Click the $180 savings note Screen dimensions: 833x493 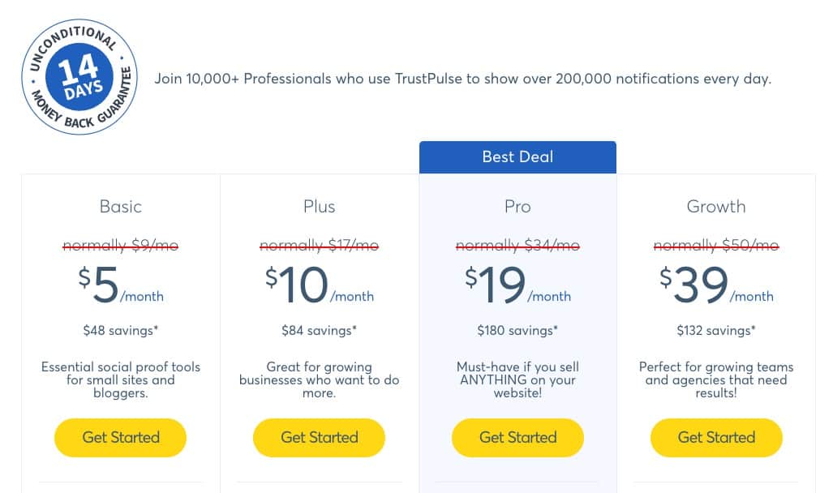click(518, 331)
